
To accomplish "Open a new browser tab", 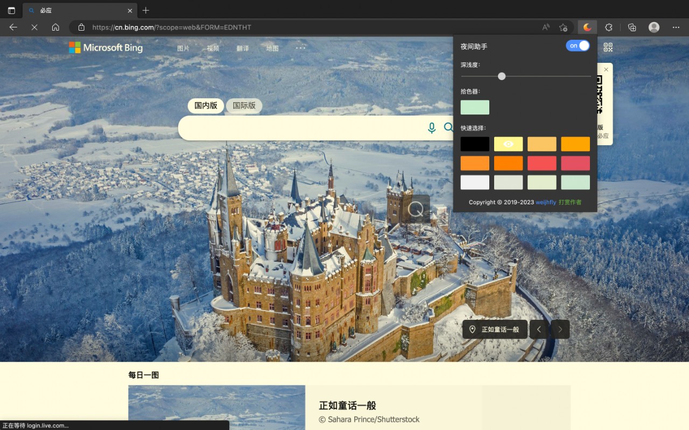I will pyautogui.click(x=146, y=10).
